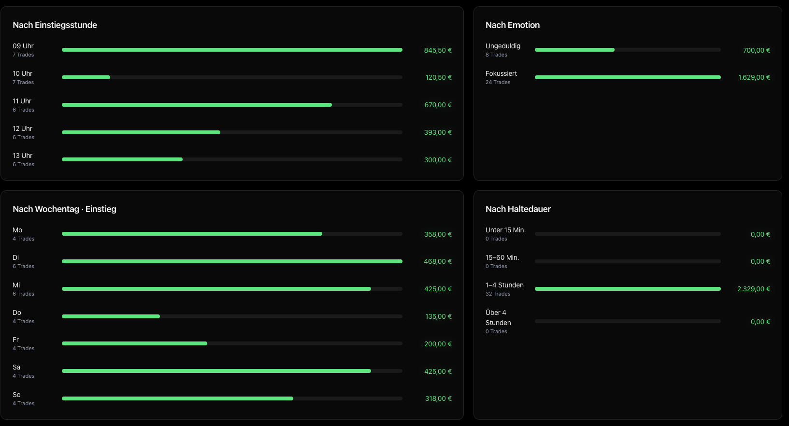
Task: Click the Mo weekday progress bar
Action: pyautogui.click(x=232, y=234)
